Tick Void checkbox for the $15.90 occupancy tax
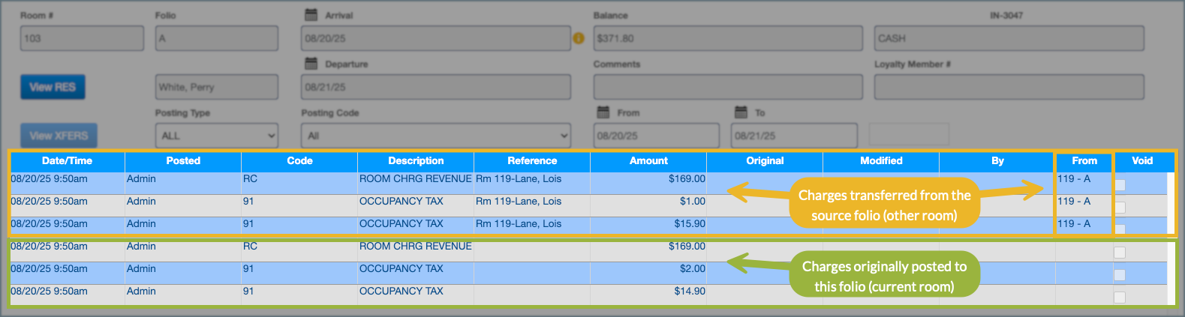Image resolution: width=1185 pixels, height=317 pixels. pyautogui.click(x=1120, y=229)
